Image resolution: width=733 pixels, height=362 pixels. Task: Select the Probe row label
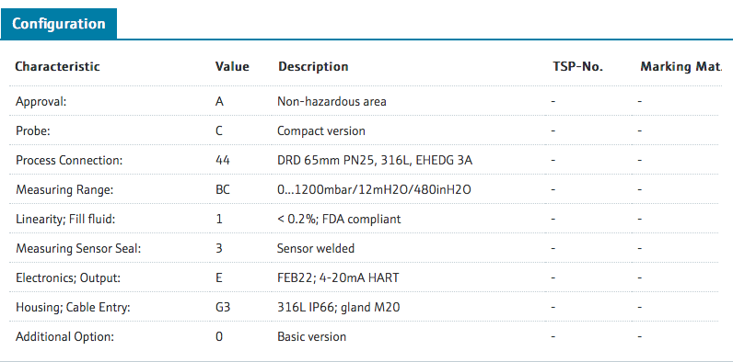point(33,131)
